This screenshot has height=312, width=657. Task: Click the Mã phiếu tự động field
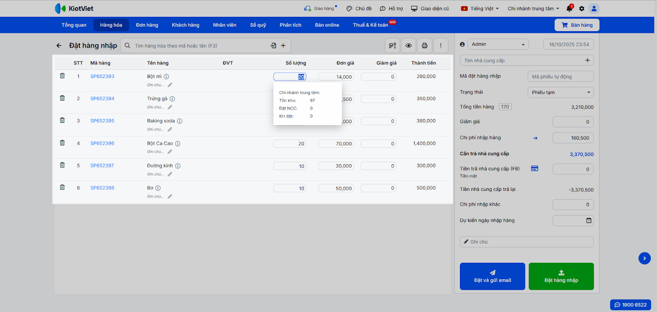pos(561,76)
